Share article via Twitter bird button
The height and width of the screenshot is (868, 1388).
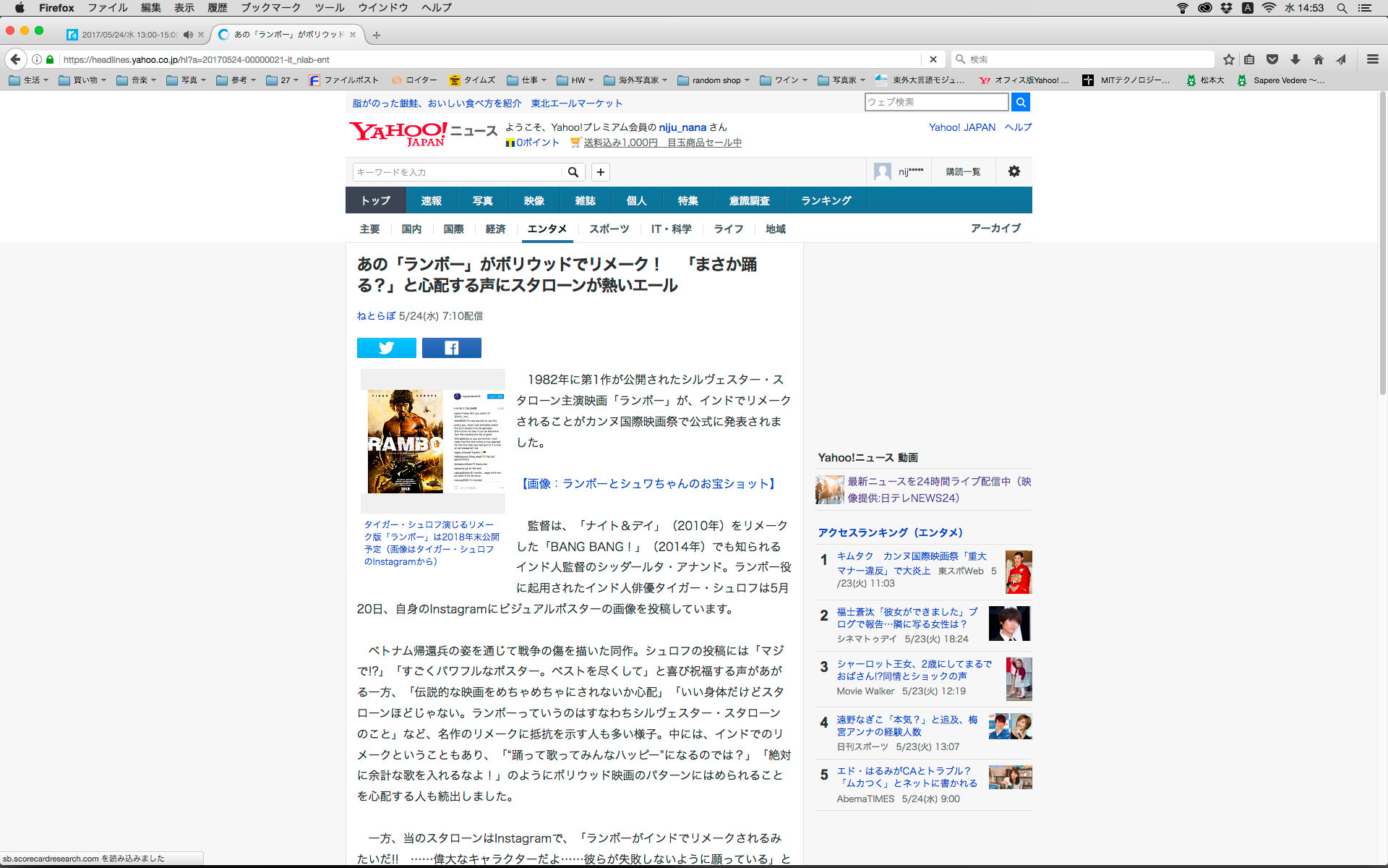(386, 348)
